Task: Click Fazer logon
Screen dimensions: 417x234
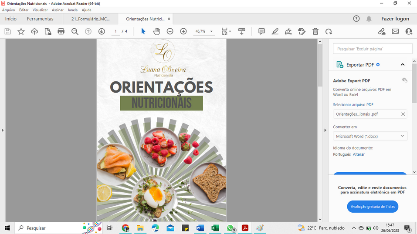Action: [x=395, y=19]
